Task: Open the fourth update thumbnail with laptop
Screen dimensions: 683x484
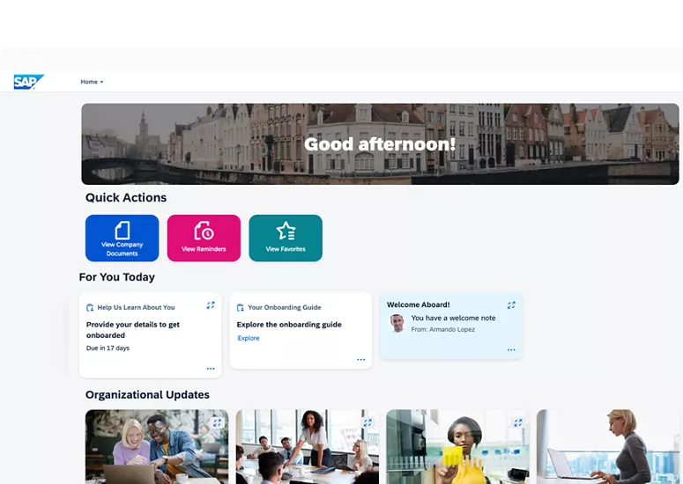Action: pos(608,447)
